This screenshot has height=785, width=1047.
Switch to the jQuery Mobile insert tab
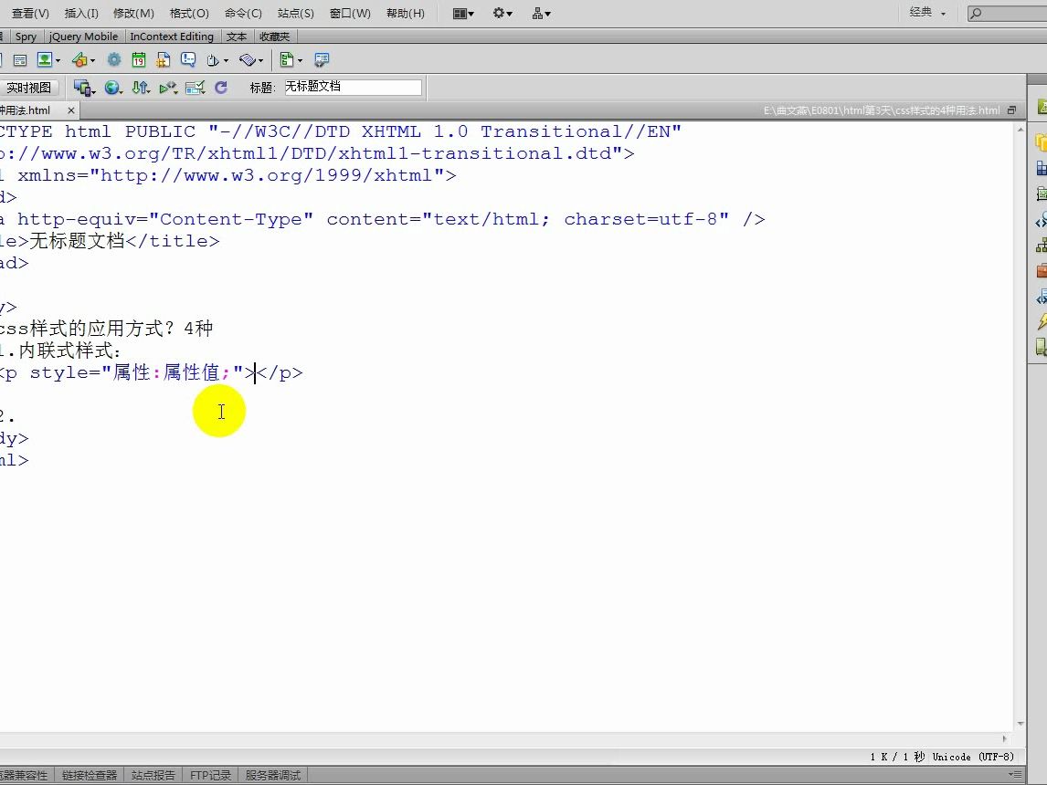tap(83, 37)
